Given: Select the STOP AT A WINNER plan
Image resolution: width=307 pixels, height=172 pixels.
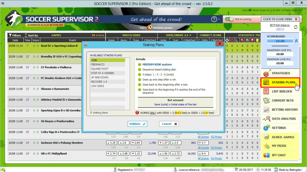Looking at the screenshot, I should click(x=108, y=73).
